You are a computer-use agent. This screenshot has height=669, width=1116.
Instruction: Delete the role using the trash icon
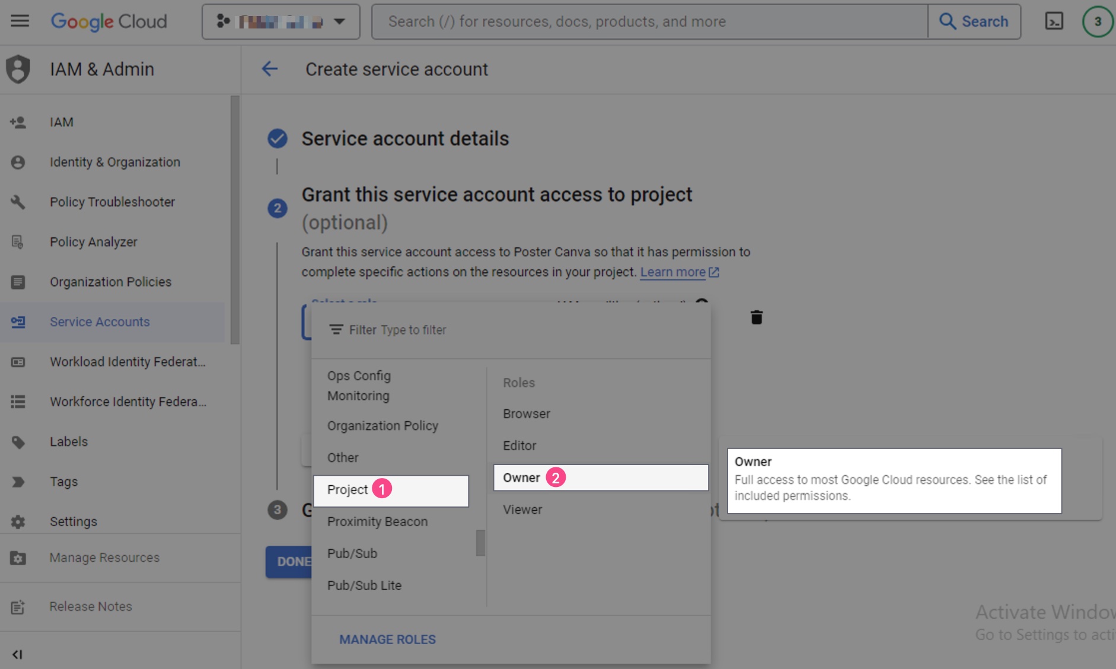[757, 317]
